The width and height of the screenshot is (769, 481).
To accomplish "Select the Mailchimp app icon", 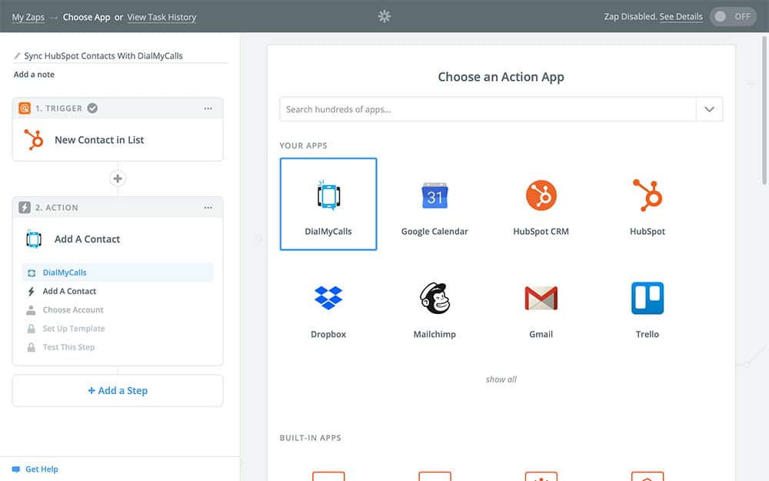I will pos(434,299).
